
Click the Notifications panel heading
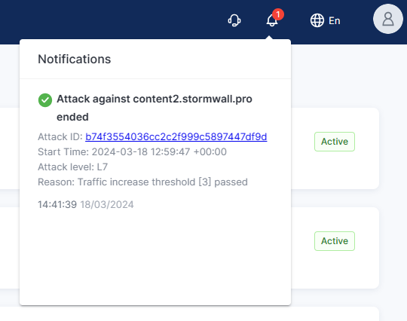[74, 60]
